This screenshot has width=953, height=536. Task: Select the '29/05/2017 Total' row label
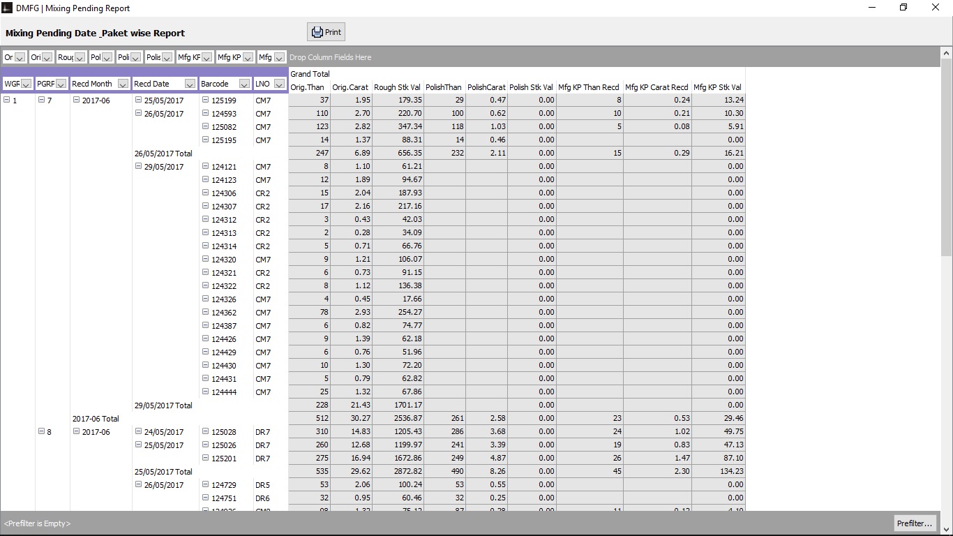[x=163, y=405]
